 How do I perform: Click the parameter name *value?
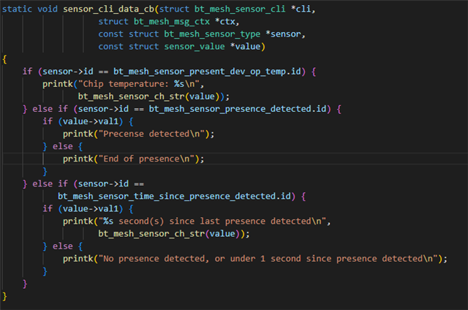(245, 47)
